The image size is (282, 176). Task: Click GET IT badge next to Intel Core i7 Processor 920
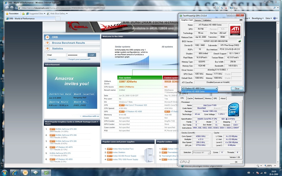[122, 105]
